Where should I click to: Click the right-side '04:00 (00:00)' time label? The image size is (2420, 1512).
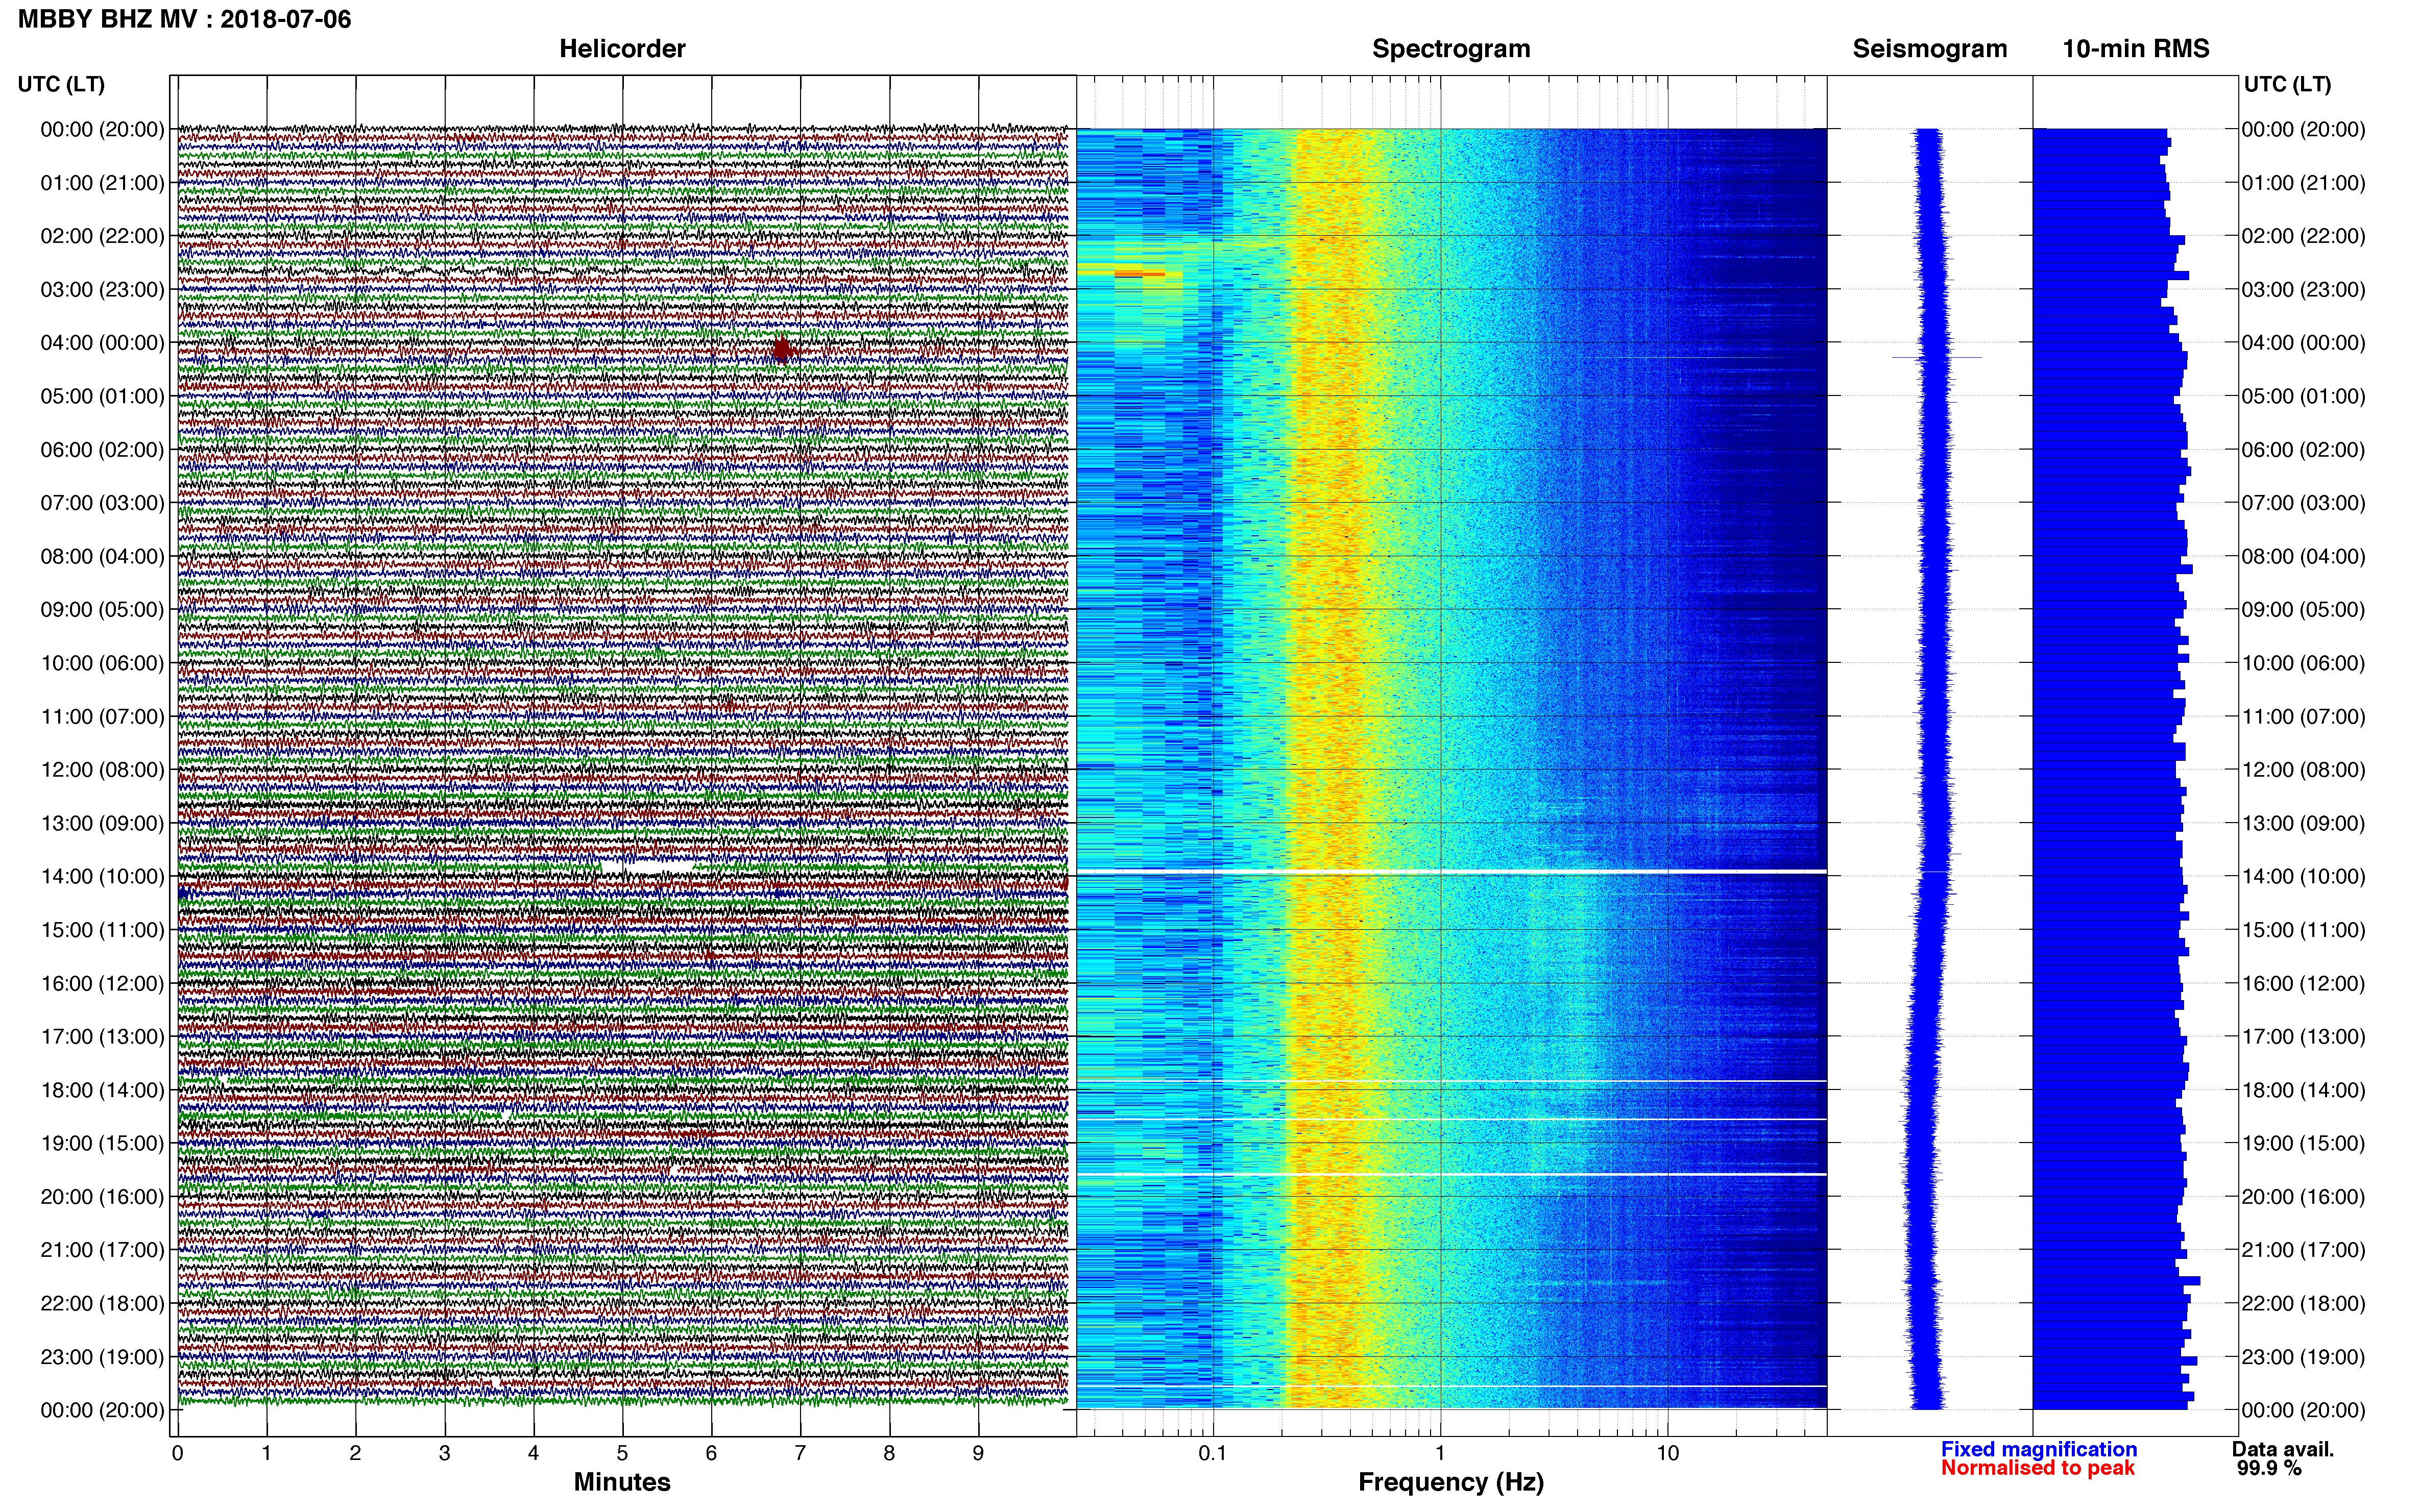pos(2303,343)
